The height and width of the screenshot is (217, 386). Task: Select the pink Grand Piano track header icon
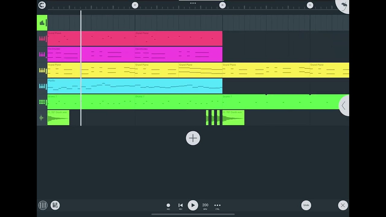42,39
